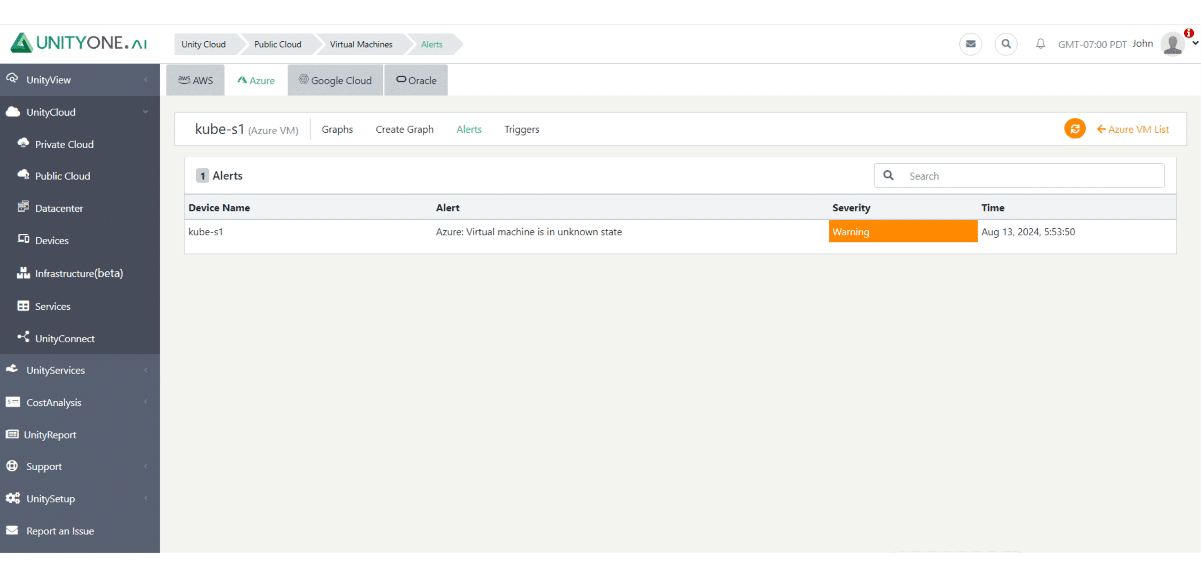Click the Infrastructure(beta) icon

pyautogui.click(x=23, y=272)
